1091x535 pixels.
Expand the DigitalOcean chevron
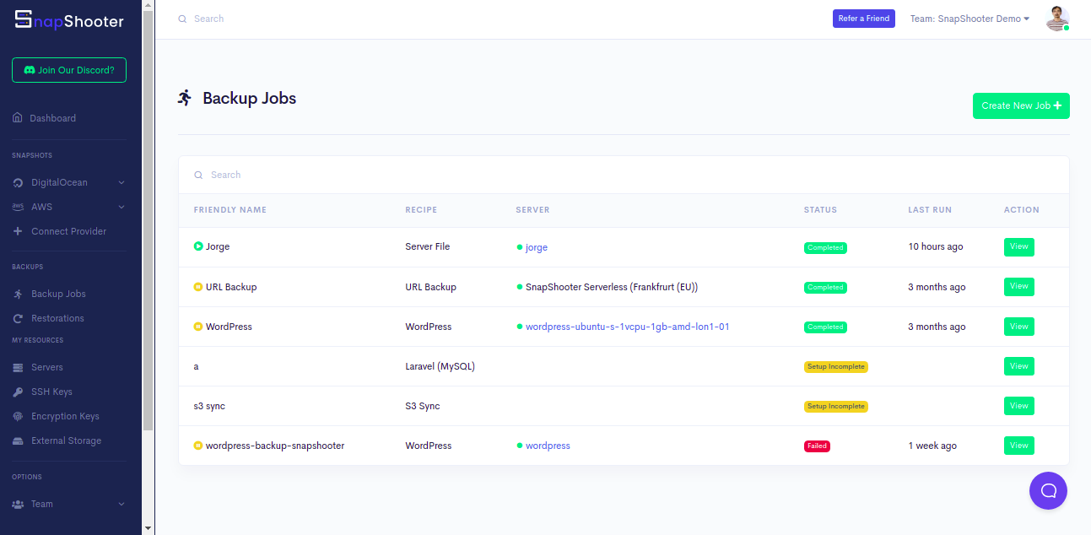122,182
